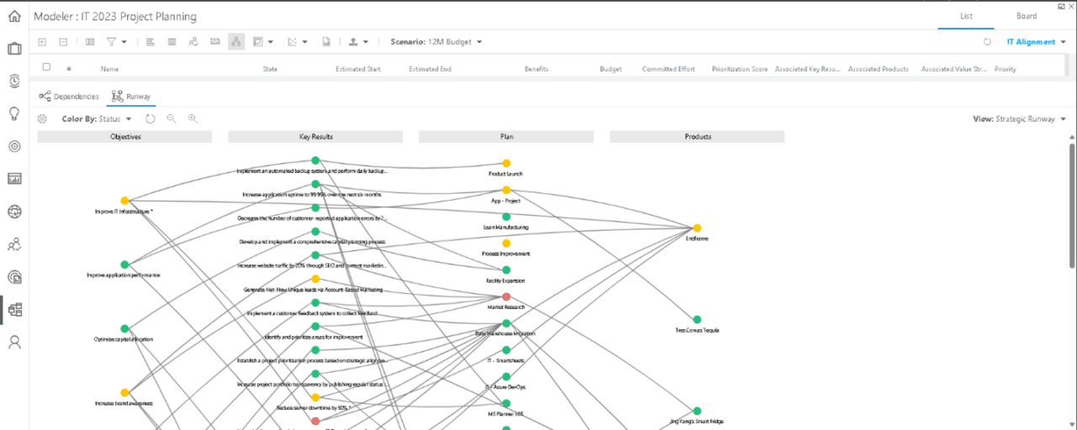The height and width of the screenshot is (430, 1077).
Task: Switch to the Dependencies tab
Action: pyautogui.click(x=69, y=97)
